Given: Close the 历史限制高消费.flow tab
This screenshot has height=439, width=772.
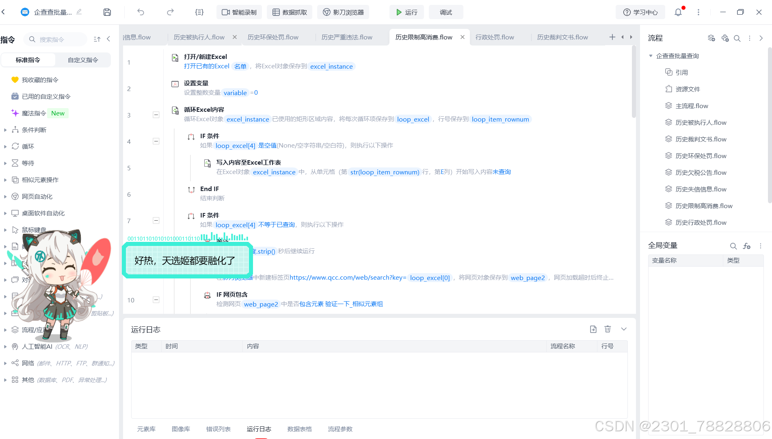Looking at the screenshot, I should click(463, 37).
